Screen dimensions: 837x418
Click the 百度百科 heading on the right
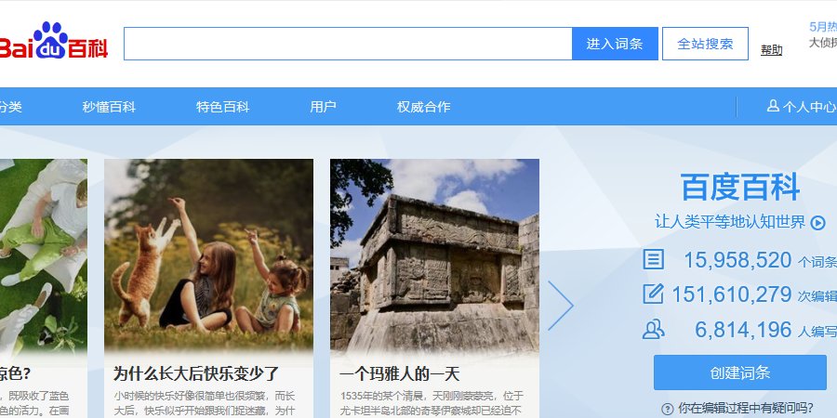(740, 187)
